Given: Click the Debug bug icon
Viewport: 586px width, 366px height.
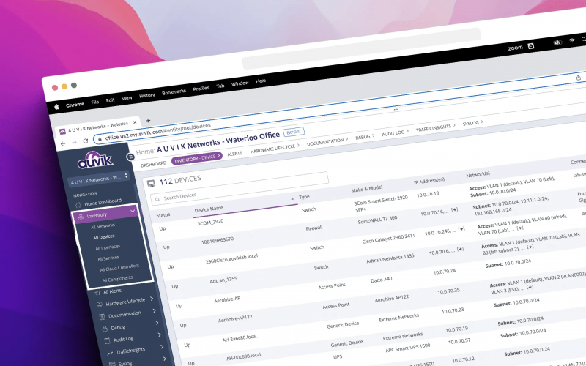Looking at the screenshot, I should 105,329.
